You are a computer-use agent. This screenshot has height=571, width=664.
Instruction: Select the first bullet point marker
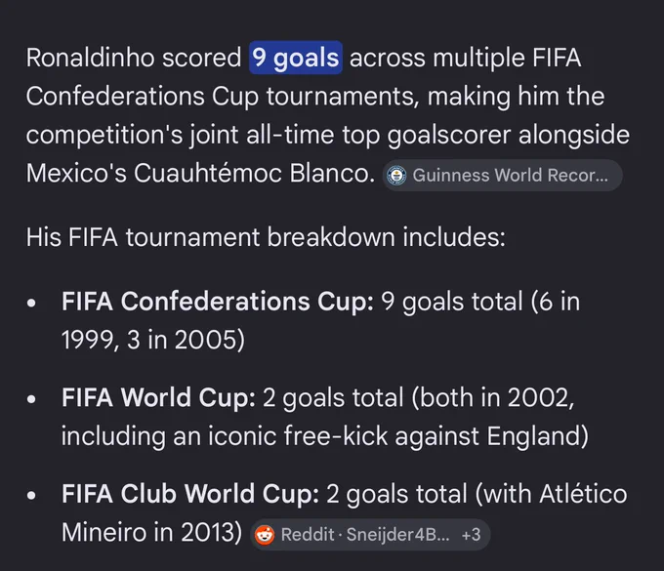31,303
